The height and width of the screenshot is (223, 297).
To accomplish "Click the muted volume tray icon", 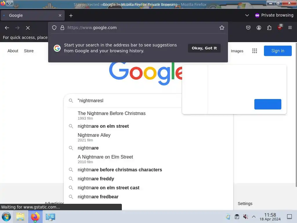I will pyautogui.click(x=245, y=217).
